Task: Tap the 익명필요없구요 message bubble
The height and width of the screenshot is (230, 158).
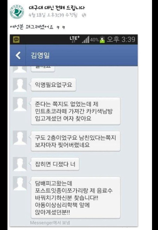Action: click(x=54, y=85)
